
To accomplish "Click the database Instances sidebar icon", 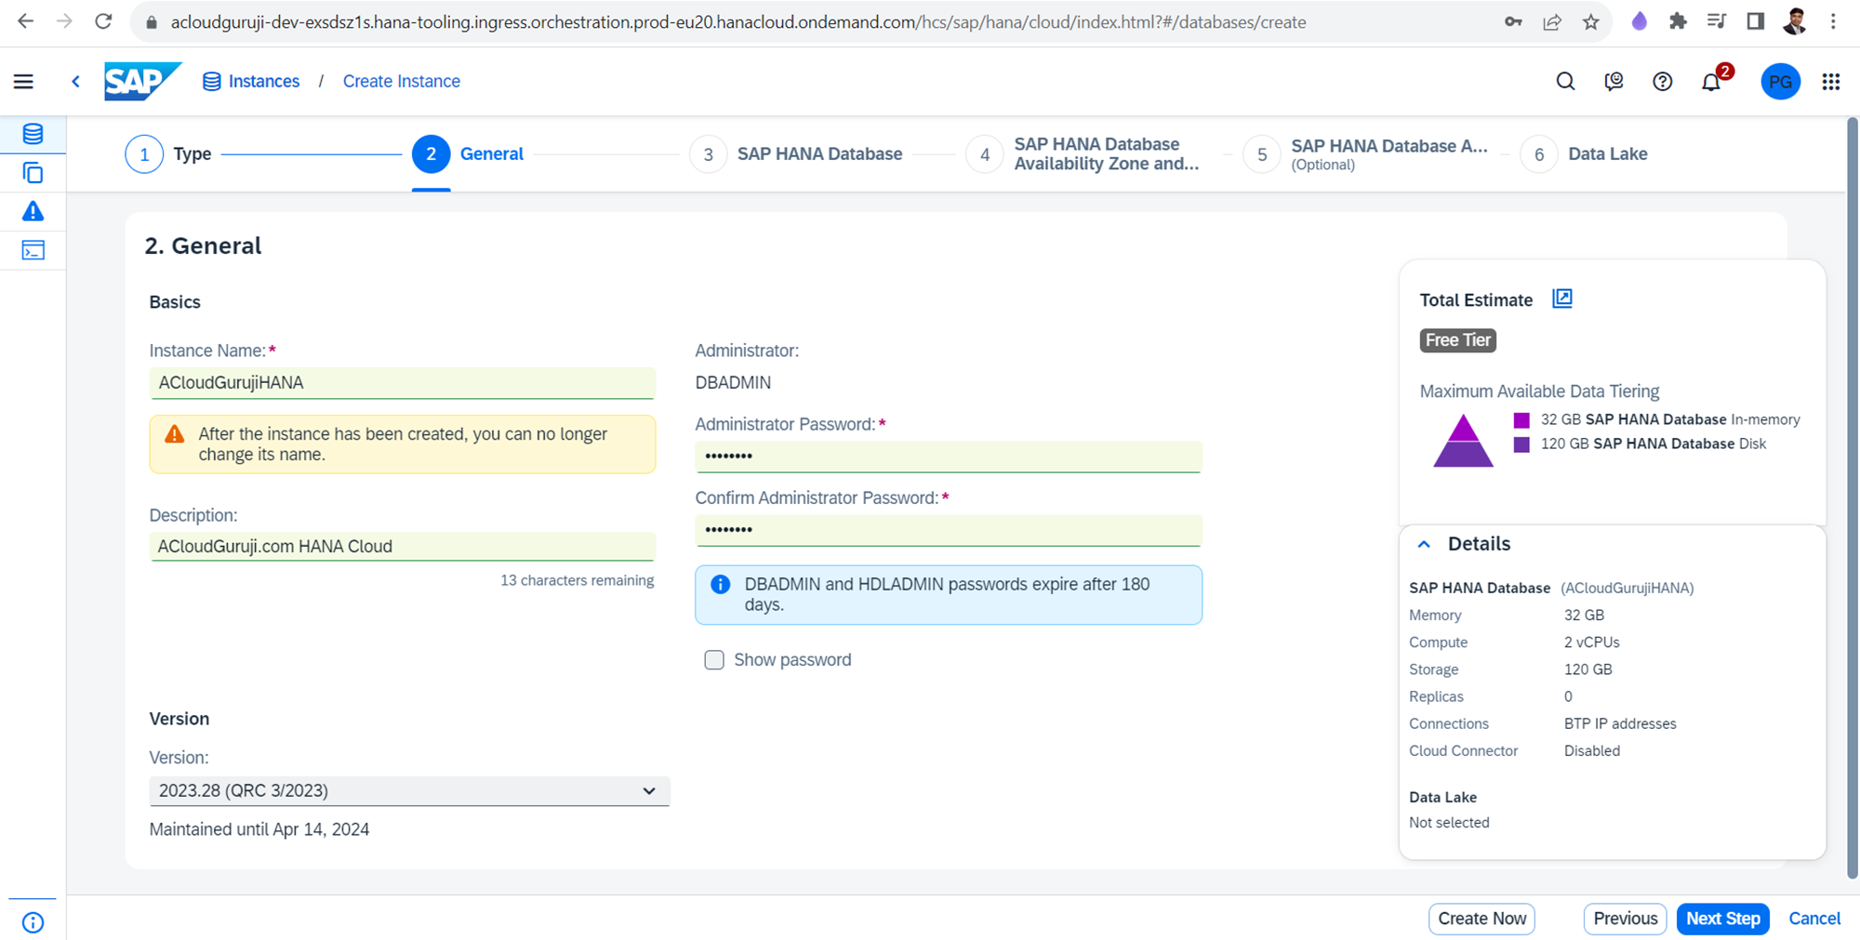I will coord(33,134).
